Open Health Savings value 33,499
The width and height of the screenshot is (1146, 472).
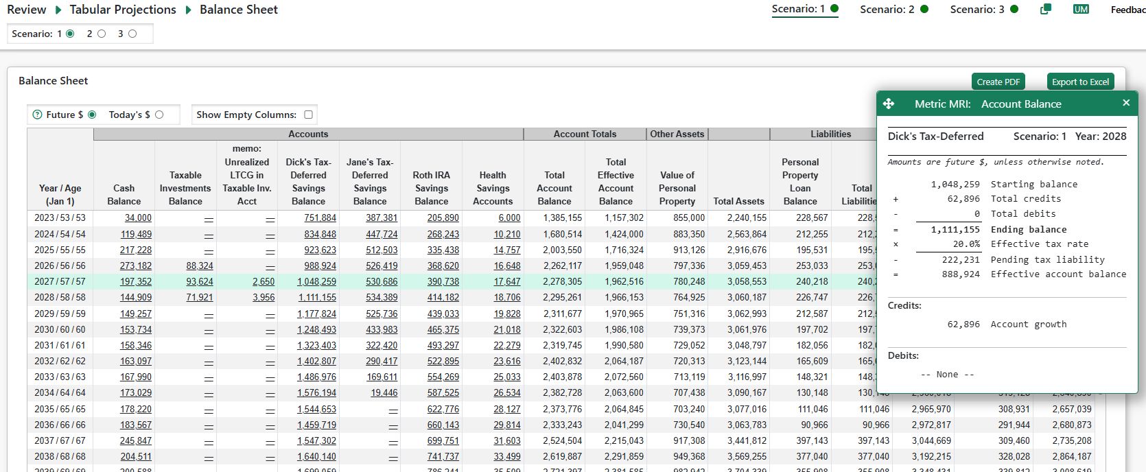[507, 456]
